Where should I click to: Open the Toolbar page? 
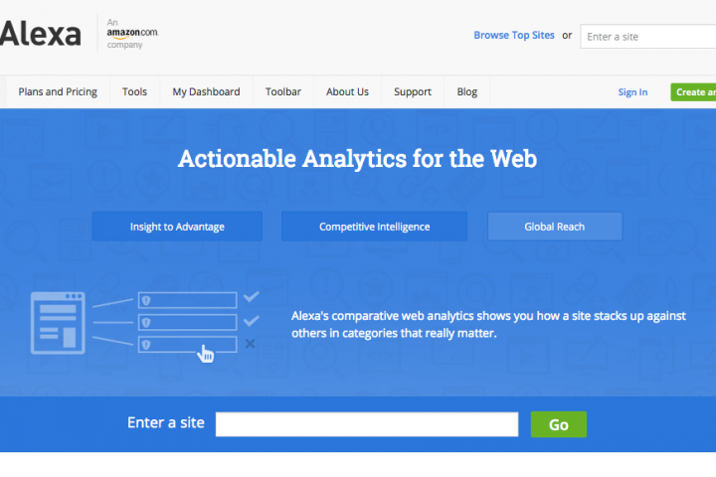[x=283, y=92]
